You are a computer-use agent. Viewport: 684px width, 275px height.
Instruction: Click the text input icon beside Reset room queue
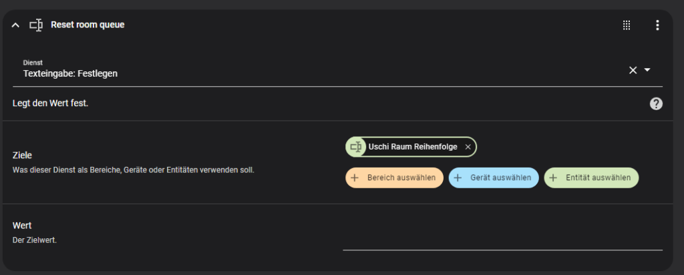coord(36,25)
